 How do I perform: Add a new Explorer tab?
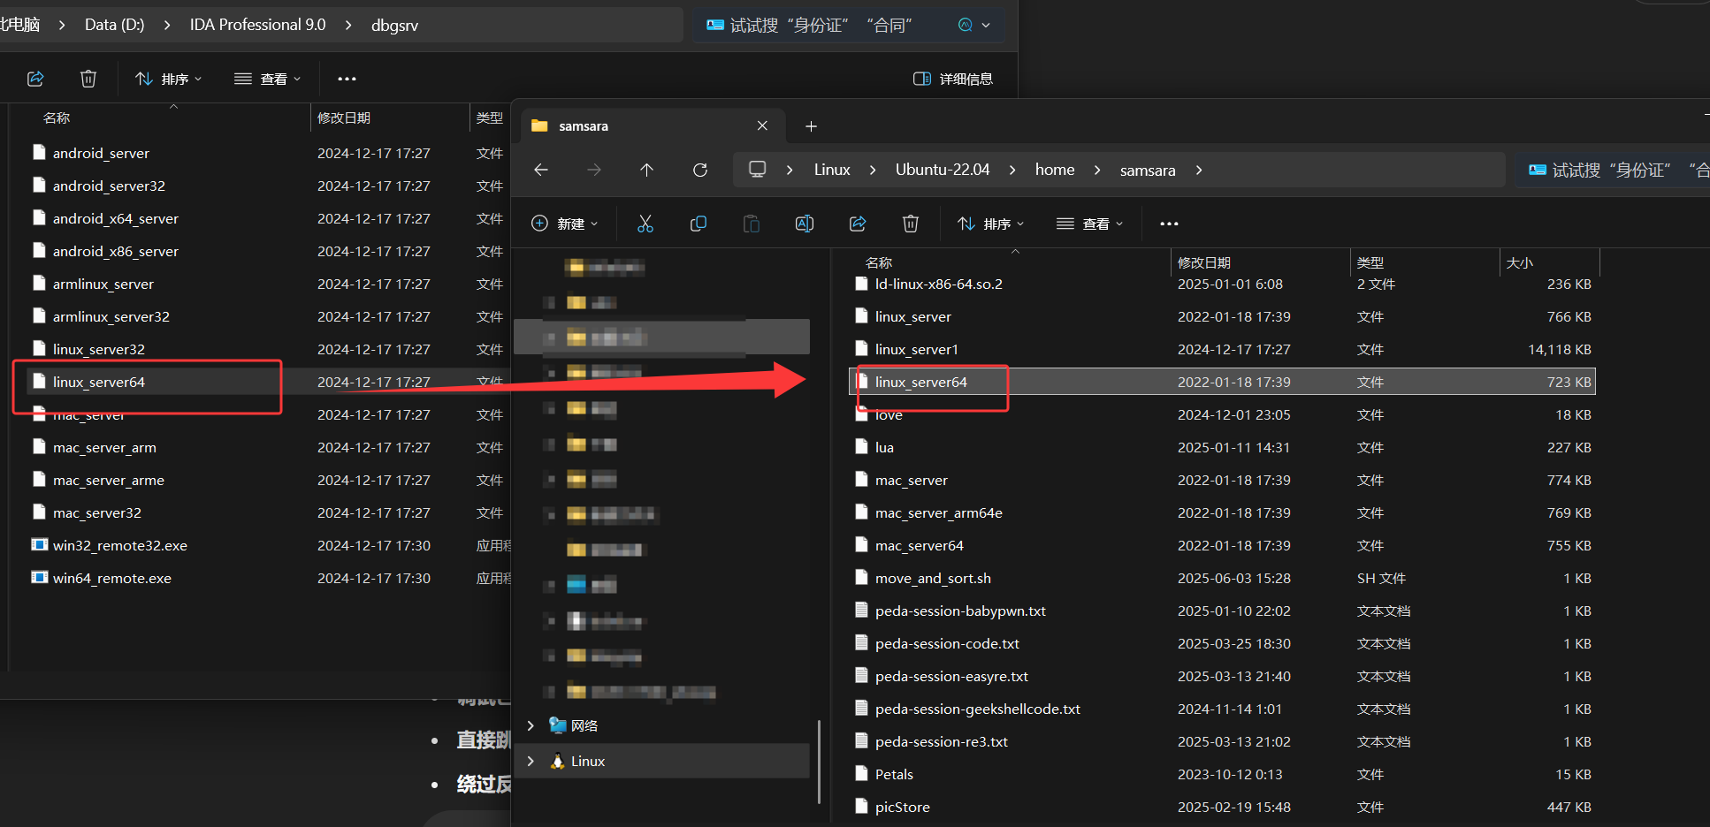(811, 126)
